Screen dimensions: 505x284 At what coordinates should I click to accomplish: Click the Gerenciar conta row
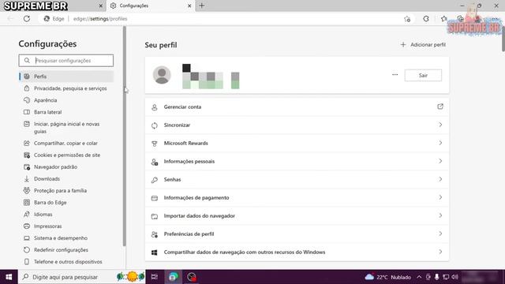(x=297, y=107)
